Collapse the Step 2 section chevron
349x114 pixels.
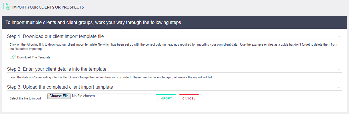tap(339, 69)
